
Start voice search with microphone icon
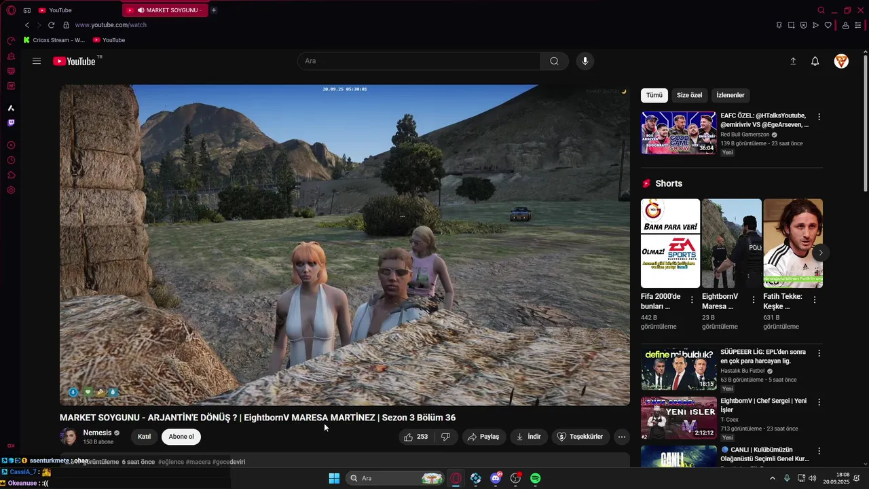click(585, 61)
